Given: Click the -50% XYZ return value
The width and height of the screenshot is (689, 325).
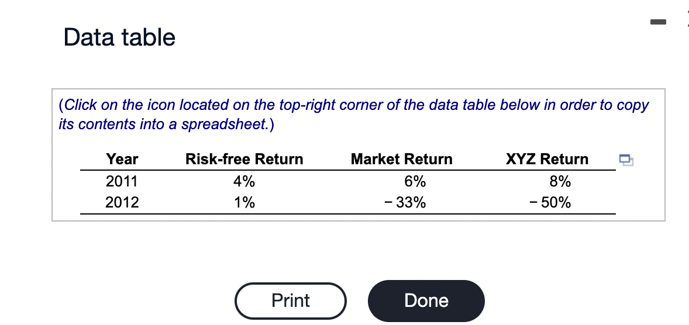Looking at the screenshot, I should click(x=550, y=202).
